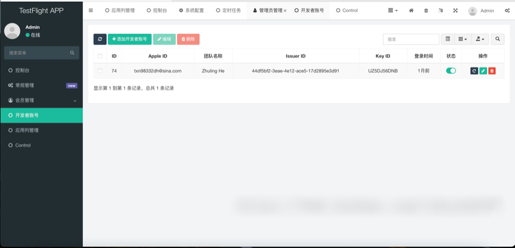Click the dark refresh button in toolbar

(x=100, y=39)
